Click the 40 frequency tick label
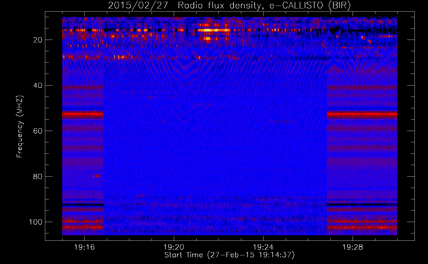The image size is (428, 264). point(38,86)
